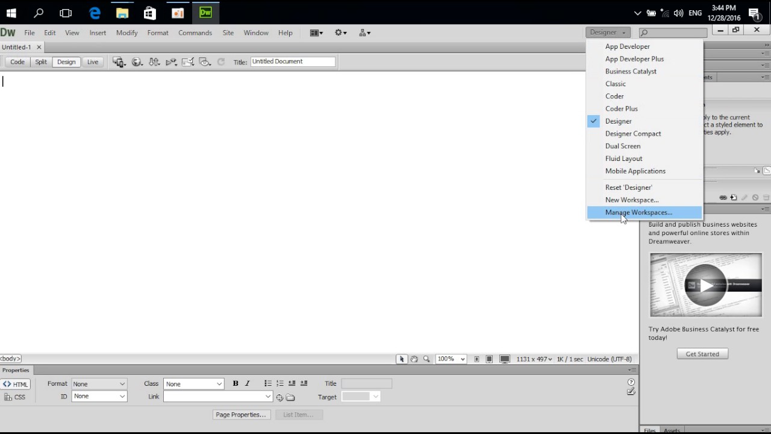Click the Title field showing Untitled Document
This screenshot has height=434, width=771.
pos(293,61)
